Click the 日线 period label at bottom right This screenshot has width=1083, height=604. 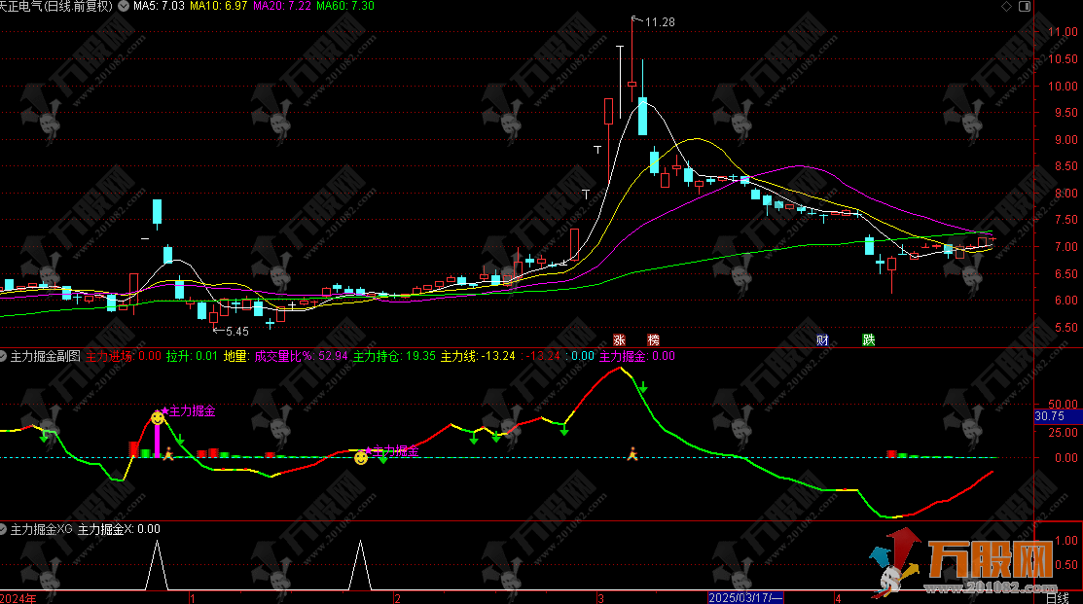pyautogui.click(x=1057, y=596)
